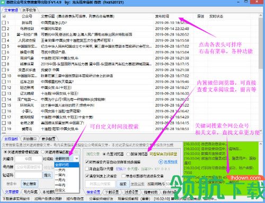This screenshot has height=203, width=265.
Task: Click the article list vertical scrollbar thumb
Action: point(260,43)
